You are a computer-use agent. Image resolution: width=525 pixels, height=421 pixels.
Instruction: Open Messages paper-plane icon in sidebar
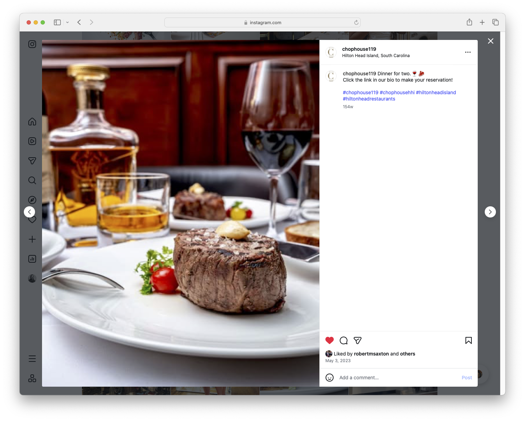pos(32,161)
